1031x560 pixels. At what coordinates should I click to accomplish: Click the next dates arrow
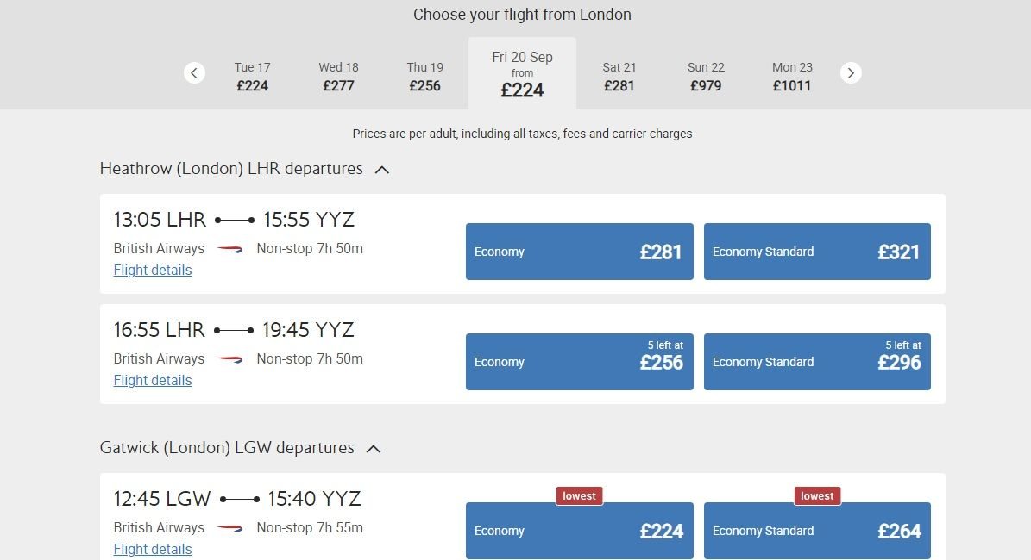(851, 73)
